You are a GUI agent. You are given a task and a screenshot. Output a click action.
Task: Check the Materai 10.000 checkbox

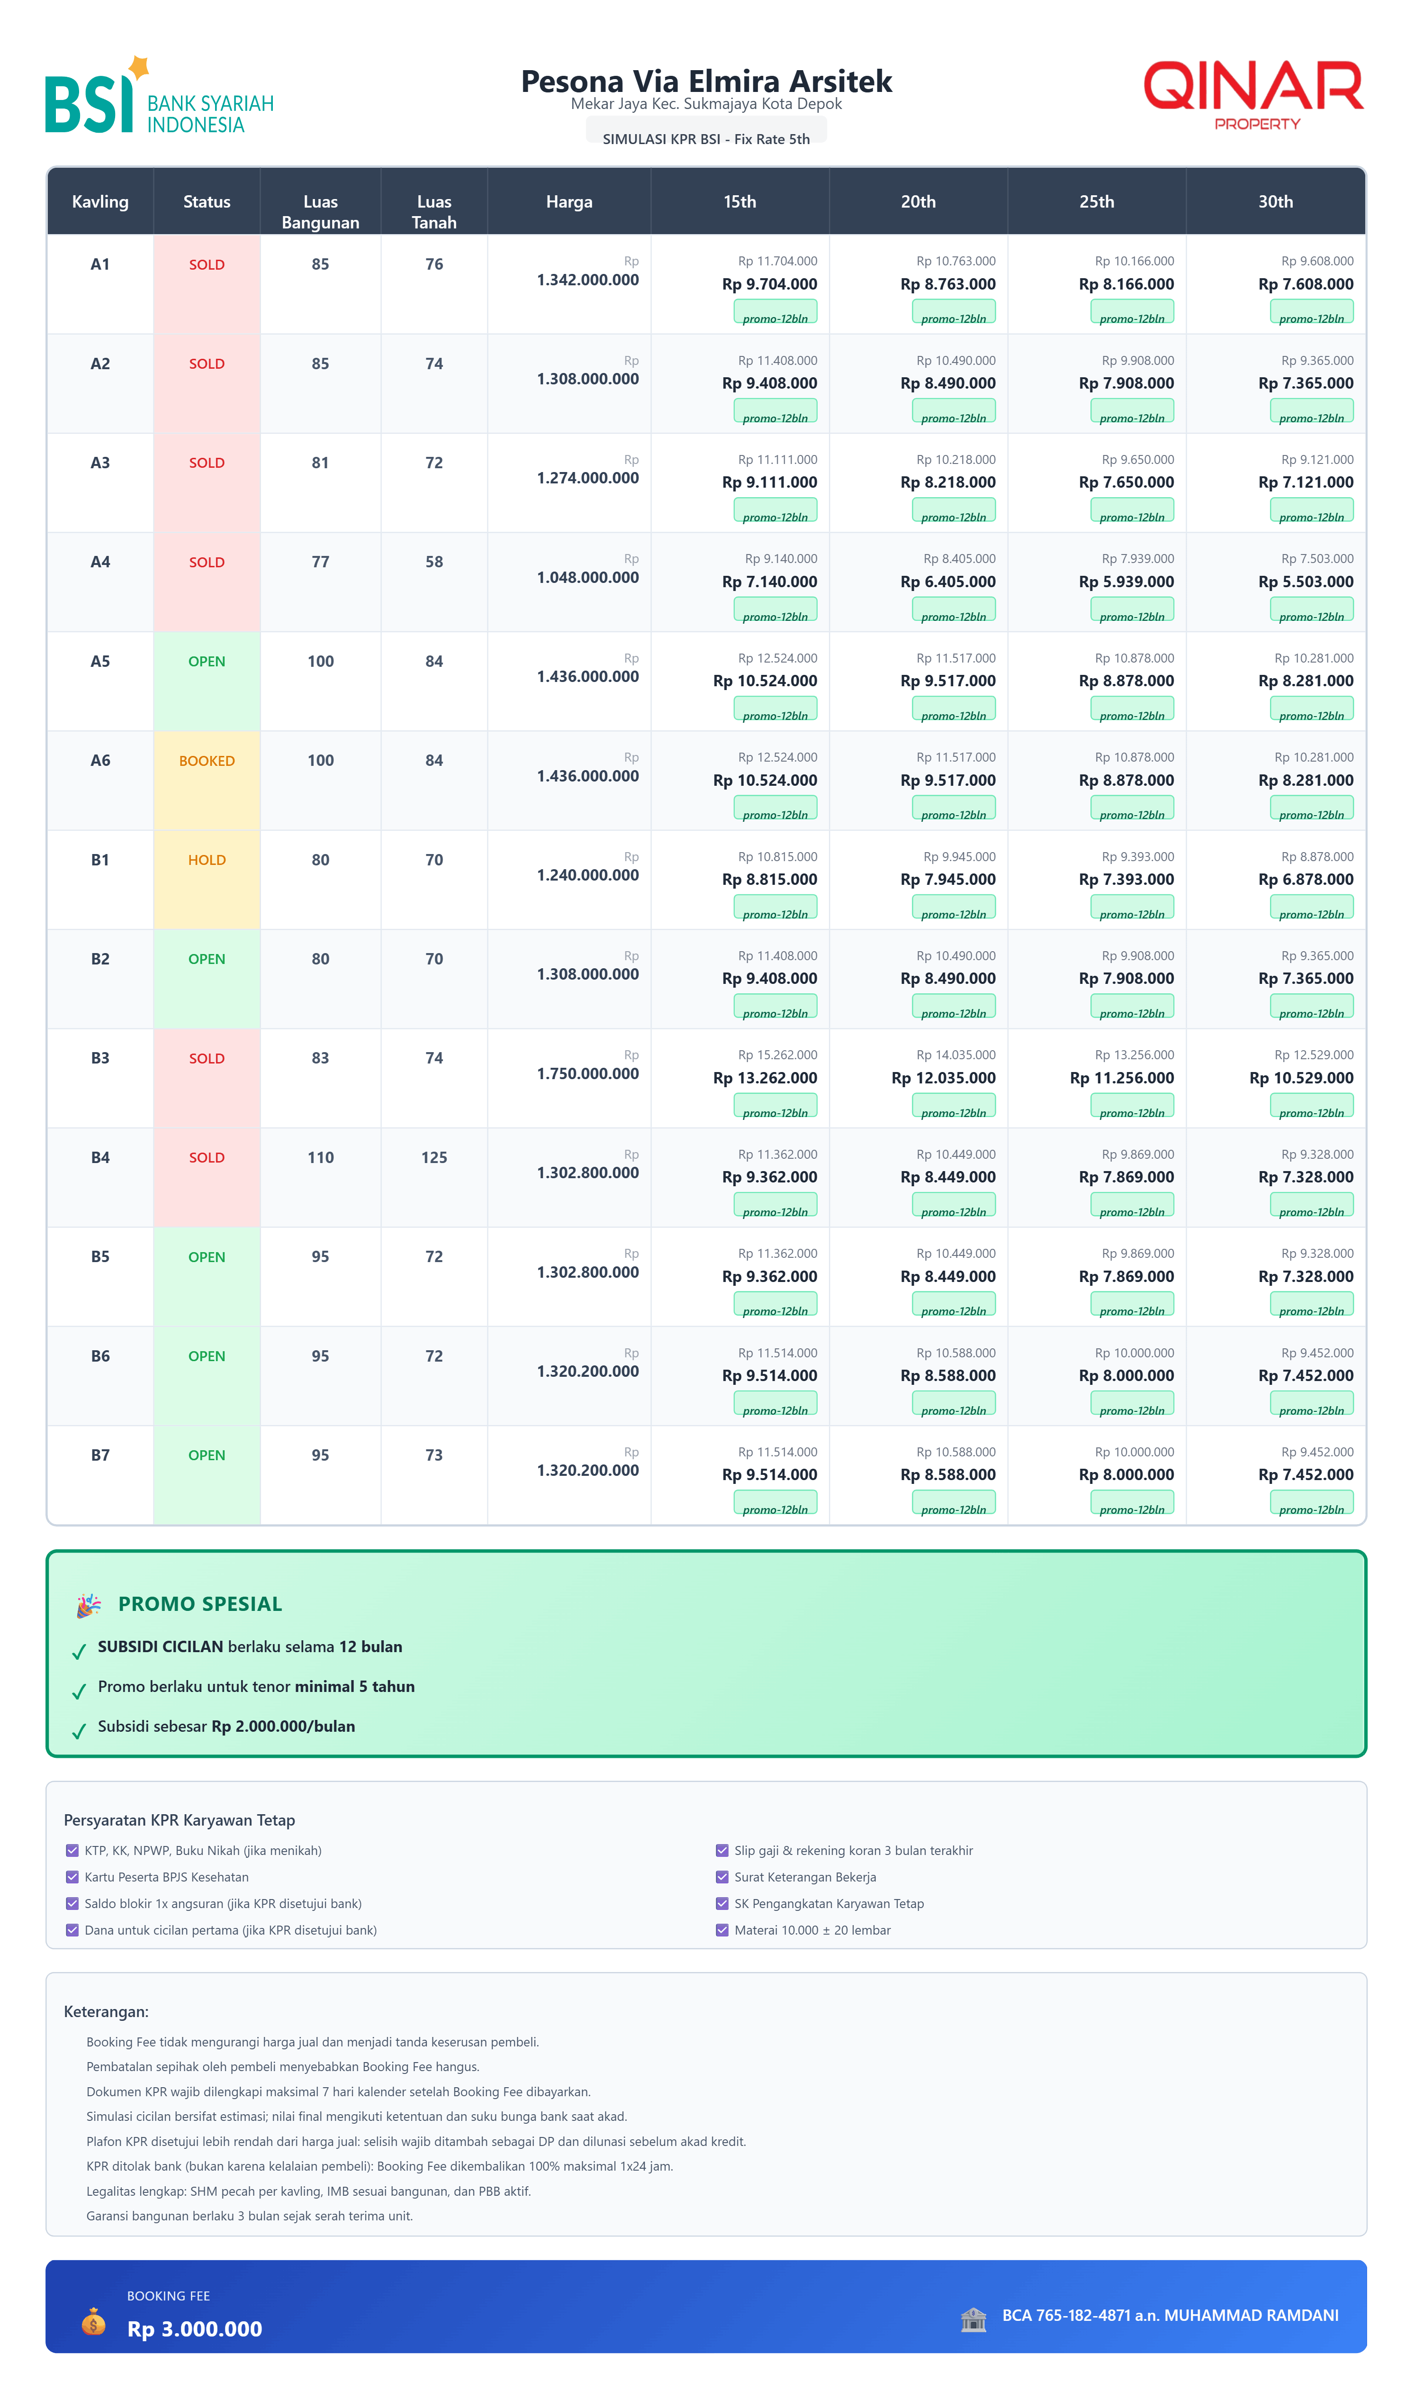tap(722, 1930)
